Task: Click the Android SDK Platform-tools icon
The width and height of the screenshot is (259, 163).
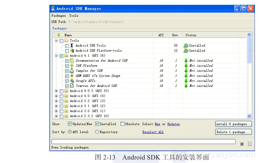Action: (x=72, y=50)
